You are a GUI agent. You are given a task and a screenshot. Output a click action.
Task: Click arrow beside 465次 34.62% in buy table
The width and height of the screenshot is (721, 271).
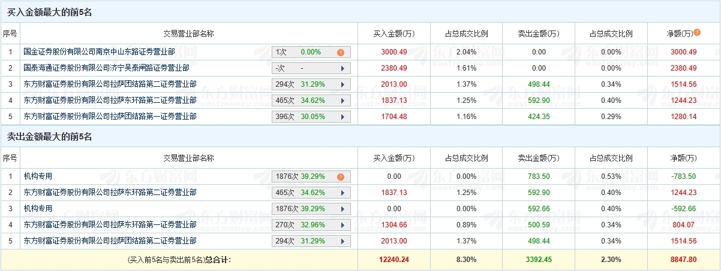(343, 101)
